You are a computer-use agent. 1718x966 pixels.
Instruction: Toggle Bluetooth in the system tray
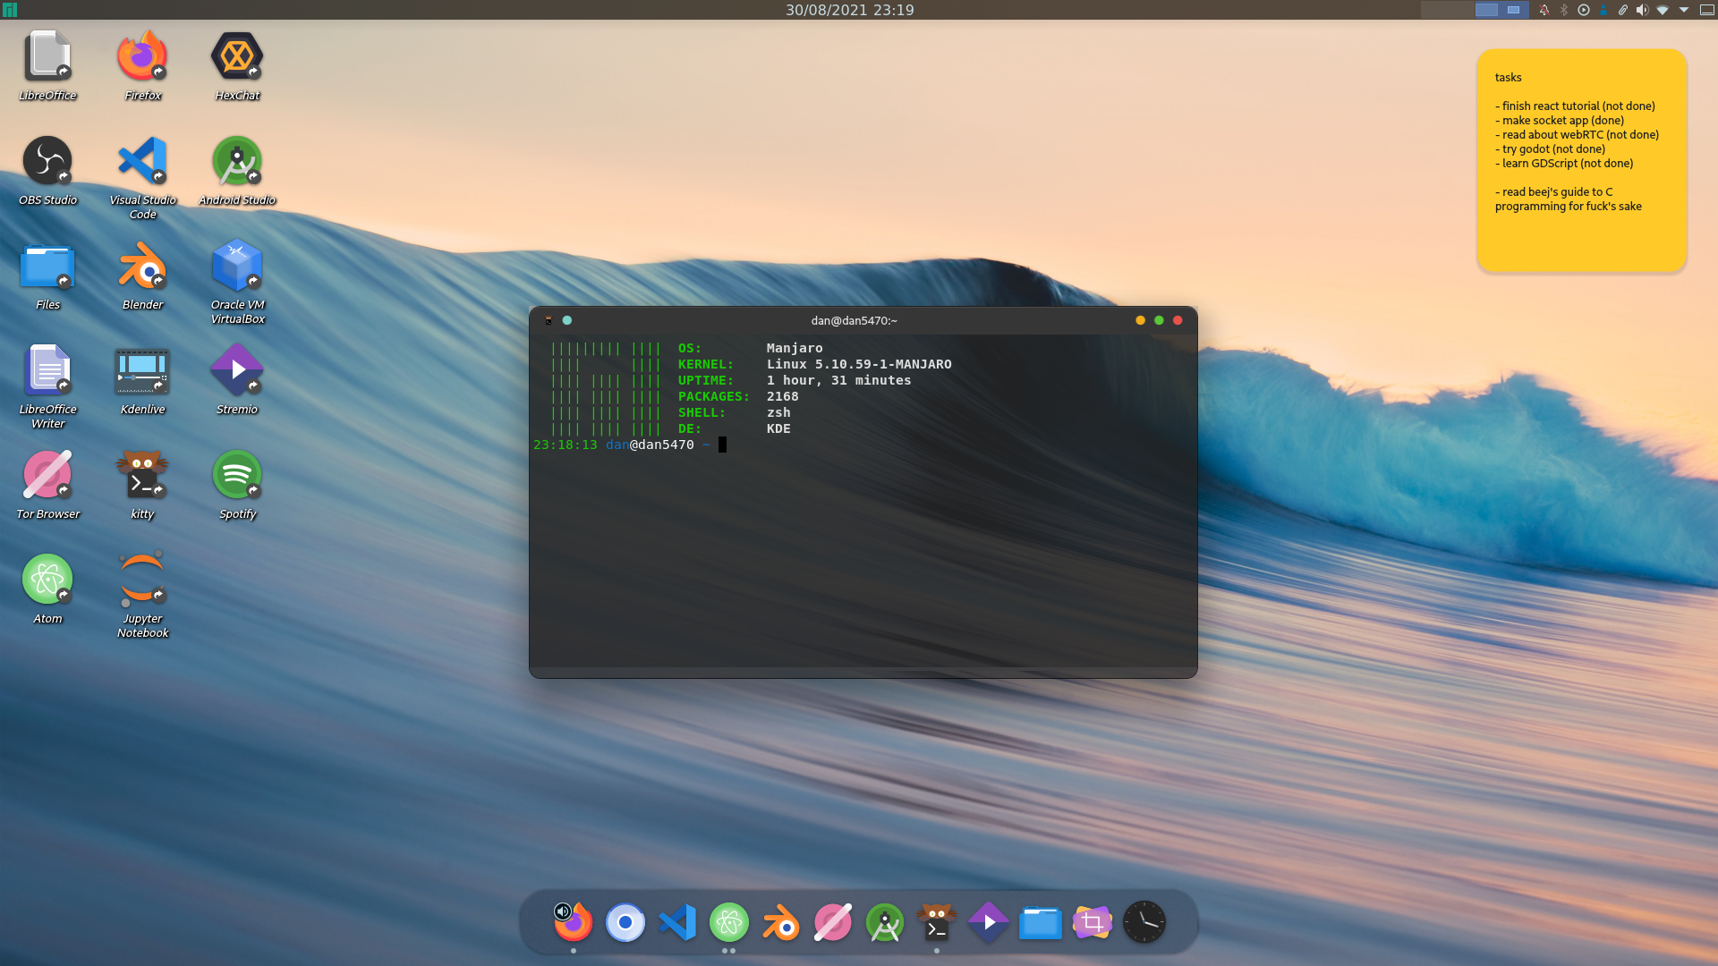[1564, 10]
